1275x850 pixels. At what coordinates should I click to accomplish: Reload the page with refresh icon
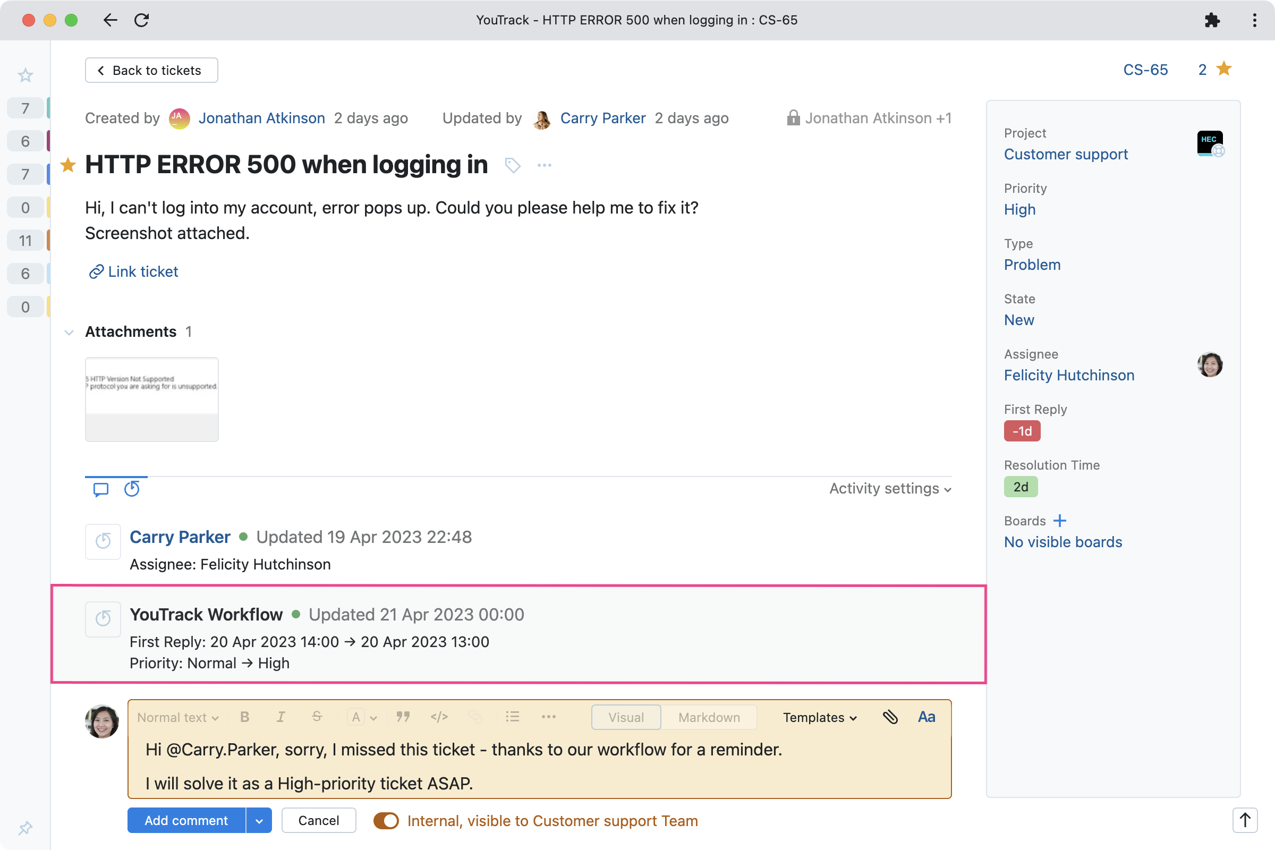coord(141,20)
